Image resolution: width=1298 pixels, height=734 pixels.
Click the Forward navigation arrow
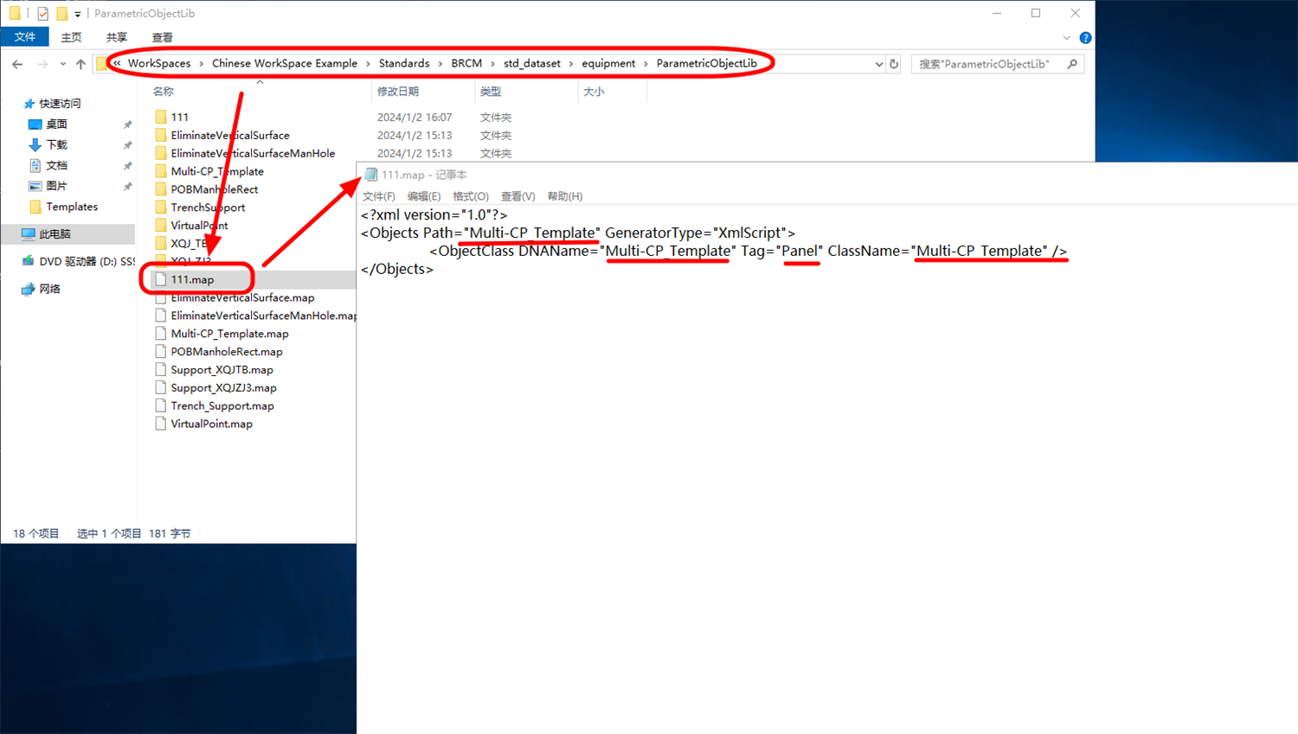[x=42, y=64]
